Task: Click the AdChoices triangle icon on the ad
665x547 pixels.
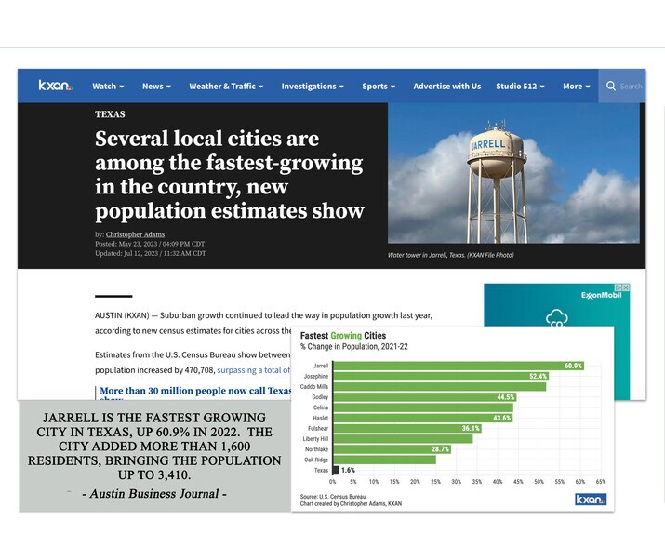Action: [618, 288]
